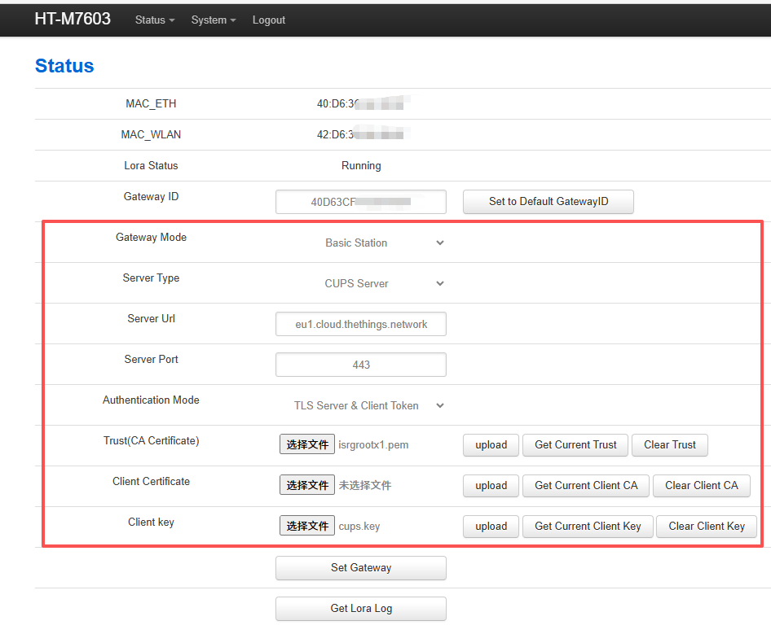Choose file for Client Certificate
Viewport: 771px width, 634px height.
pos(307,485)
